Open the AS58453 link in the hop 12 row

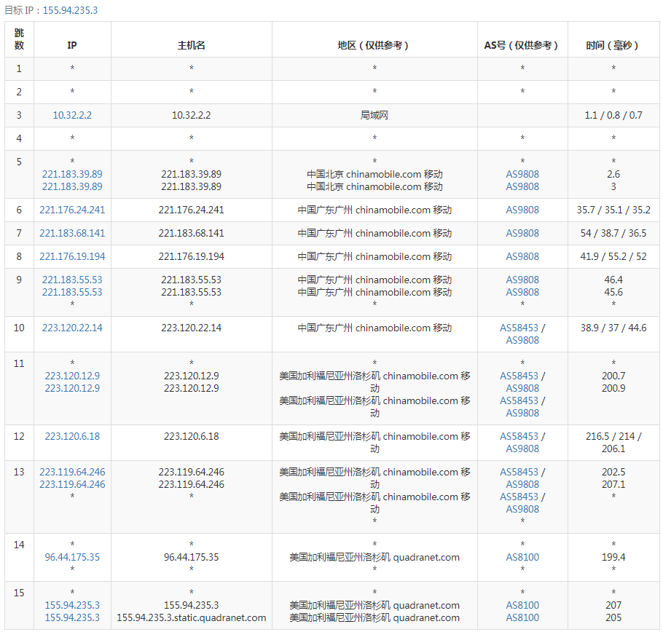pos(519,436)
